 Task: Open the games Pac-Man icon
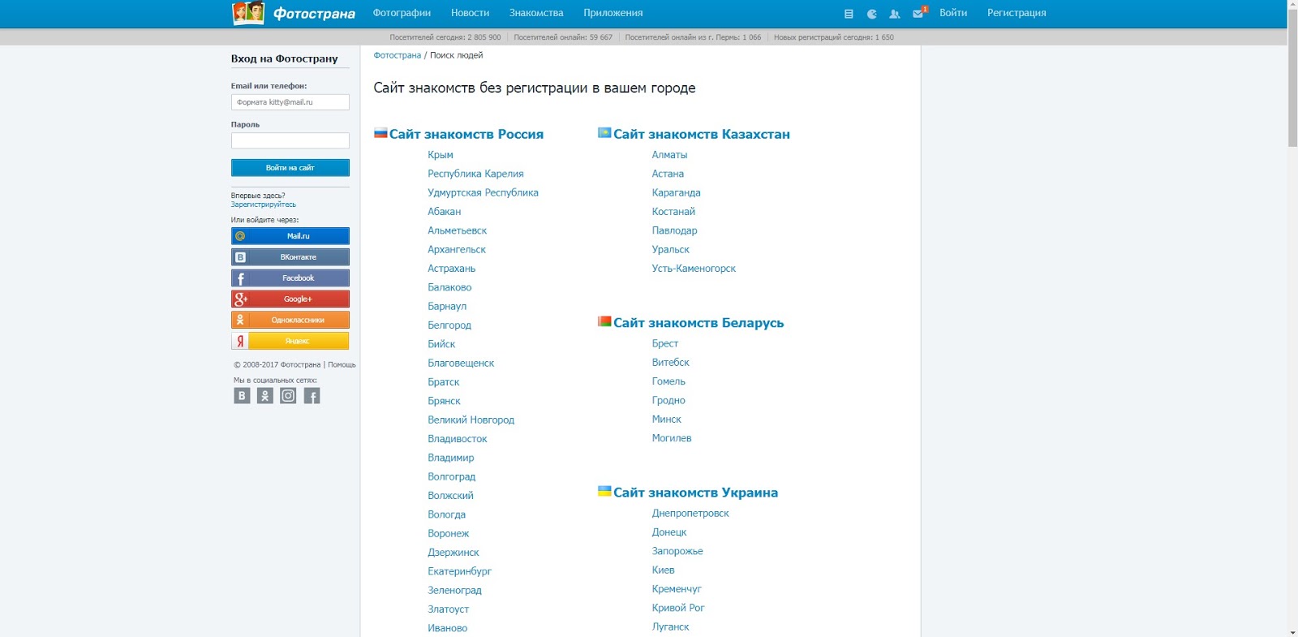(871, 14)
